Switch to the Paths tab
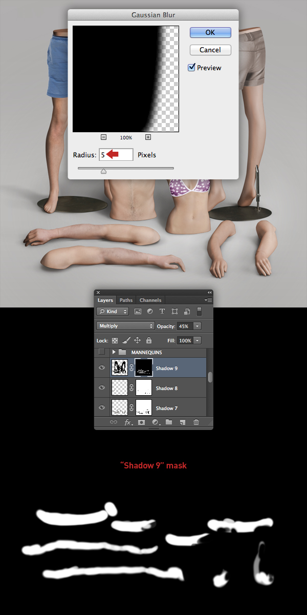The width and height of the screenshot is (307, 615). pos(126,300)
